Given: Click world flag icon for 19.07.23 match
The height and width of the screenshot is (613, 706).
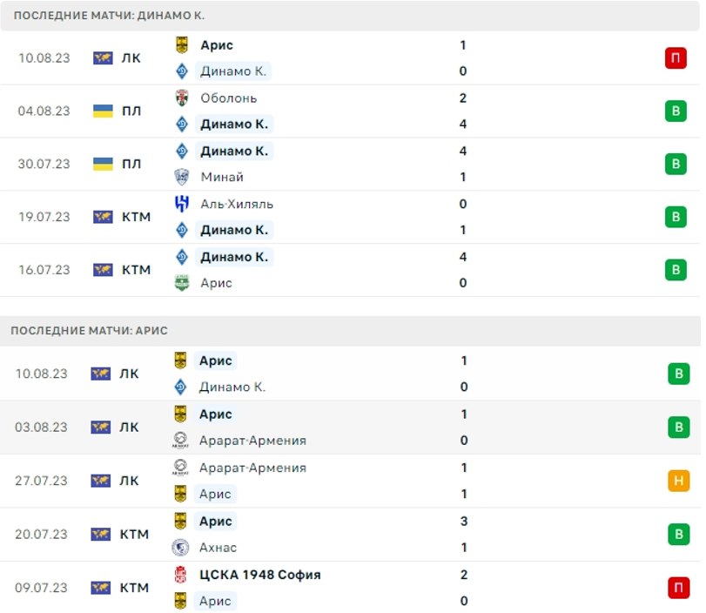Looking at the screenshot, I should pos(103,217).
